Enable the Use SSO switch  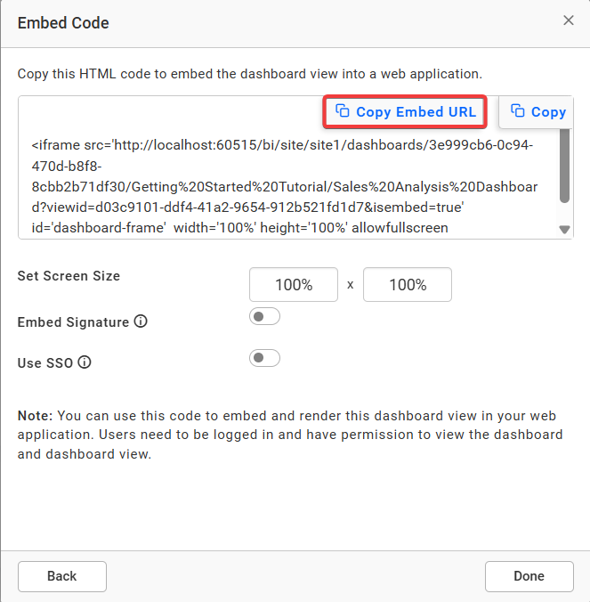click(264, 358)
